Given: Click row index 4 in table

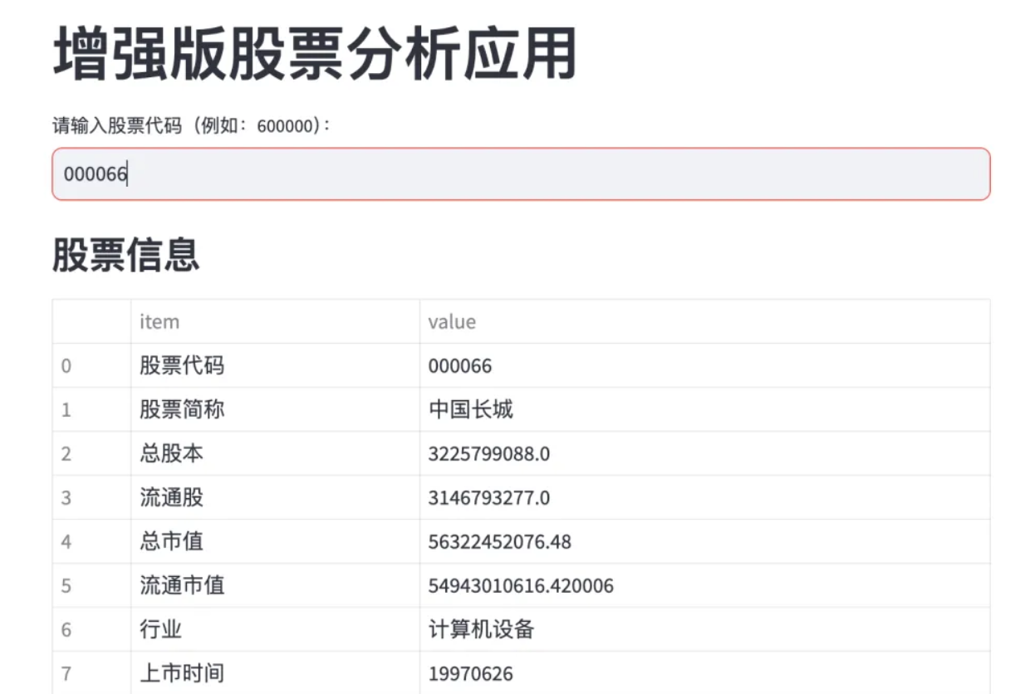Looking at the screenshot, I should (91, 541).
